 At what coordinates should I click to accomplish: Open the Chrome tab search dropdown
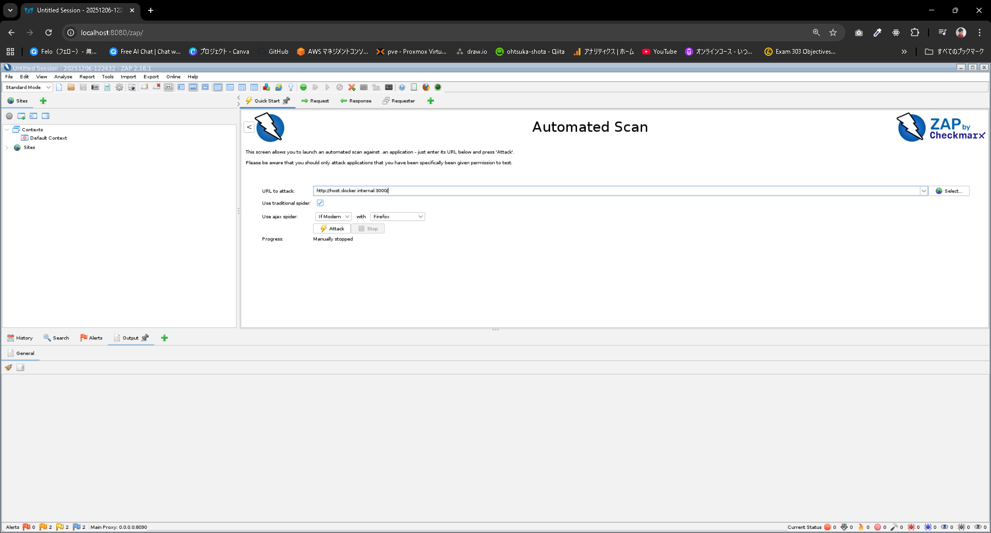[10, 10]
